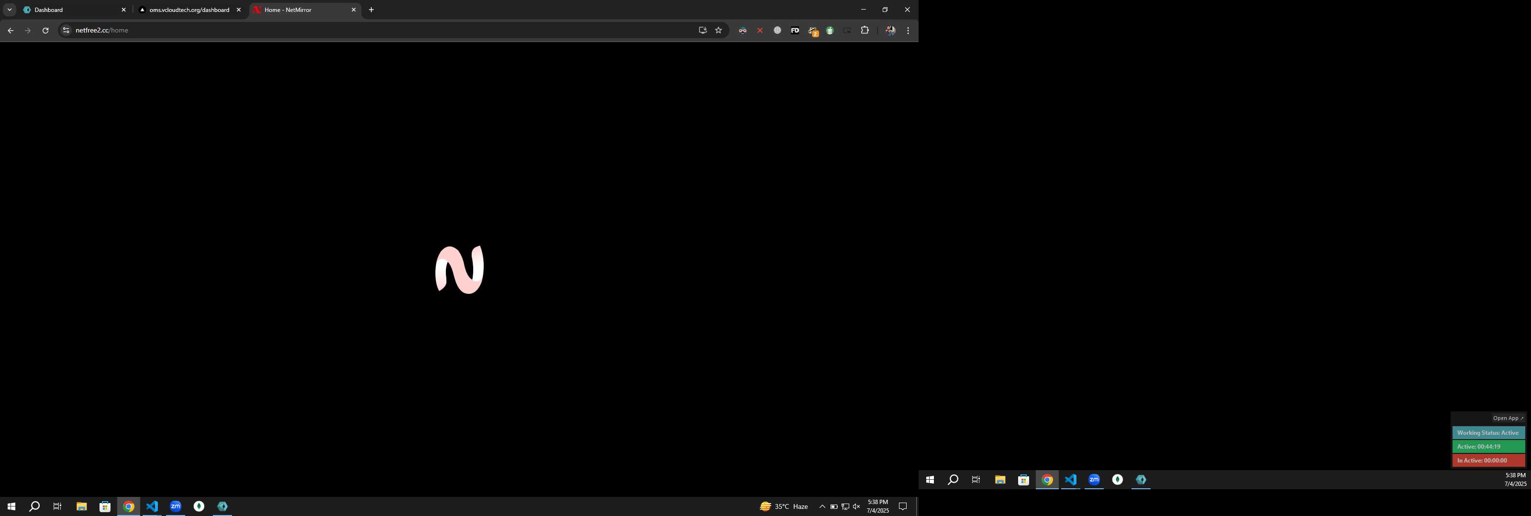Switch to the oms.vcloudtech.org/dashboard tab
The image size is (1531, 516).
coord(189,10)
